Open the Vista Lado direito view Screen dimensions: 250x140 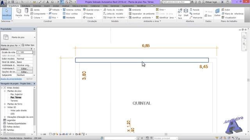(x=18, y=110)
